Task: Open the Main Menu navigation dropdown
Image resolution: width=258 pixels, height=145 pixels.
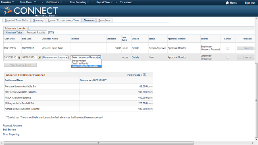Action: tap(28, 2)
